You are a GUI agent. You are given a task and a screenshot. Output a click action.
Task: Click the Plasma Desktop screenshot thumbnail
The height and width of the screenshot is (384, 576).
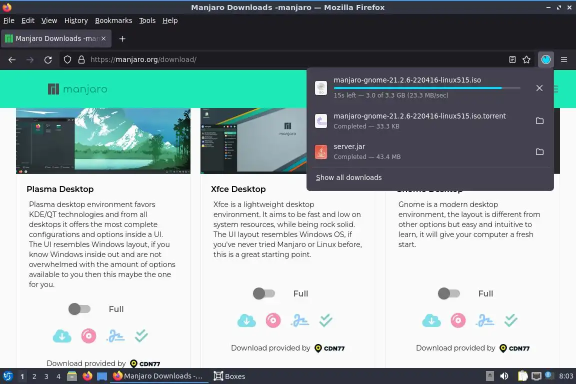(103, 140)
